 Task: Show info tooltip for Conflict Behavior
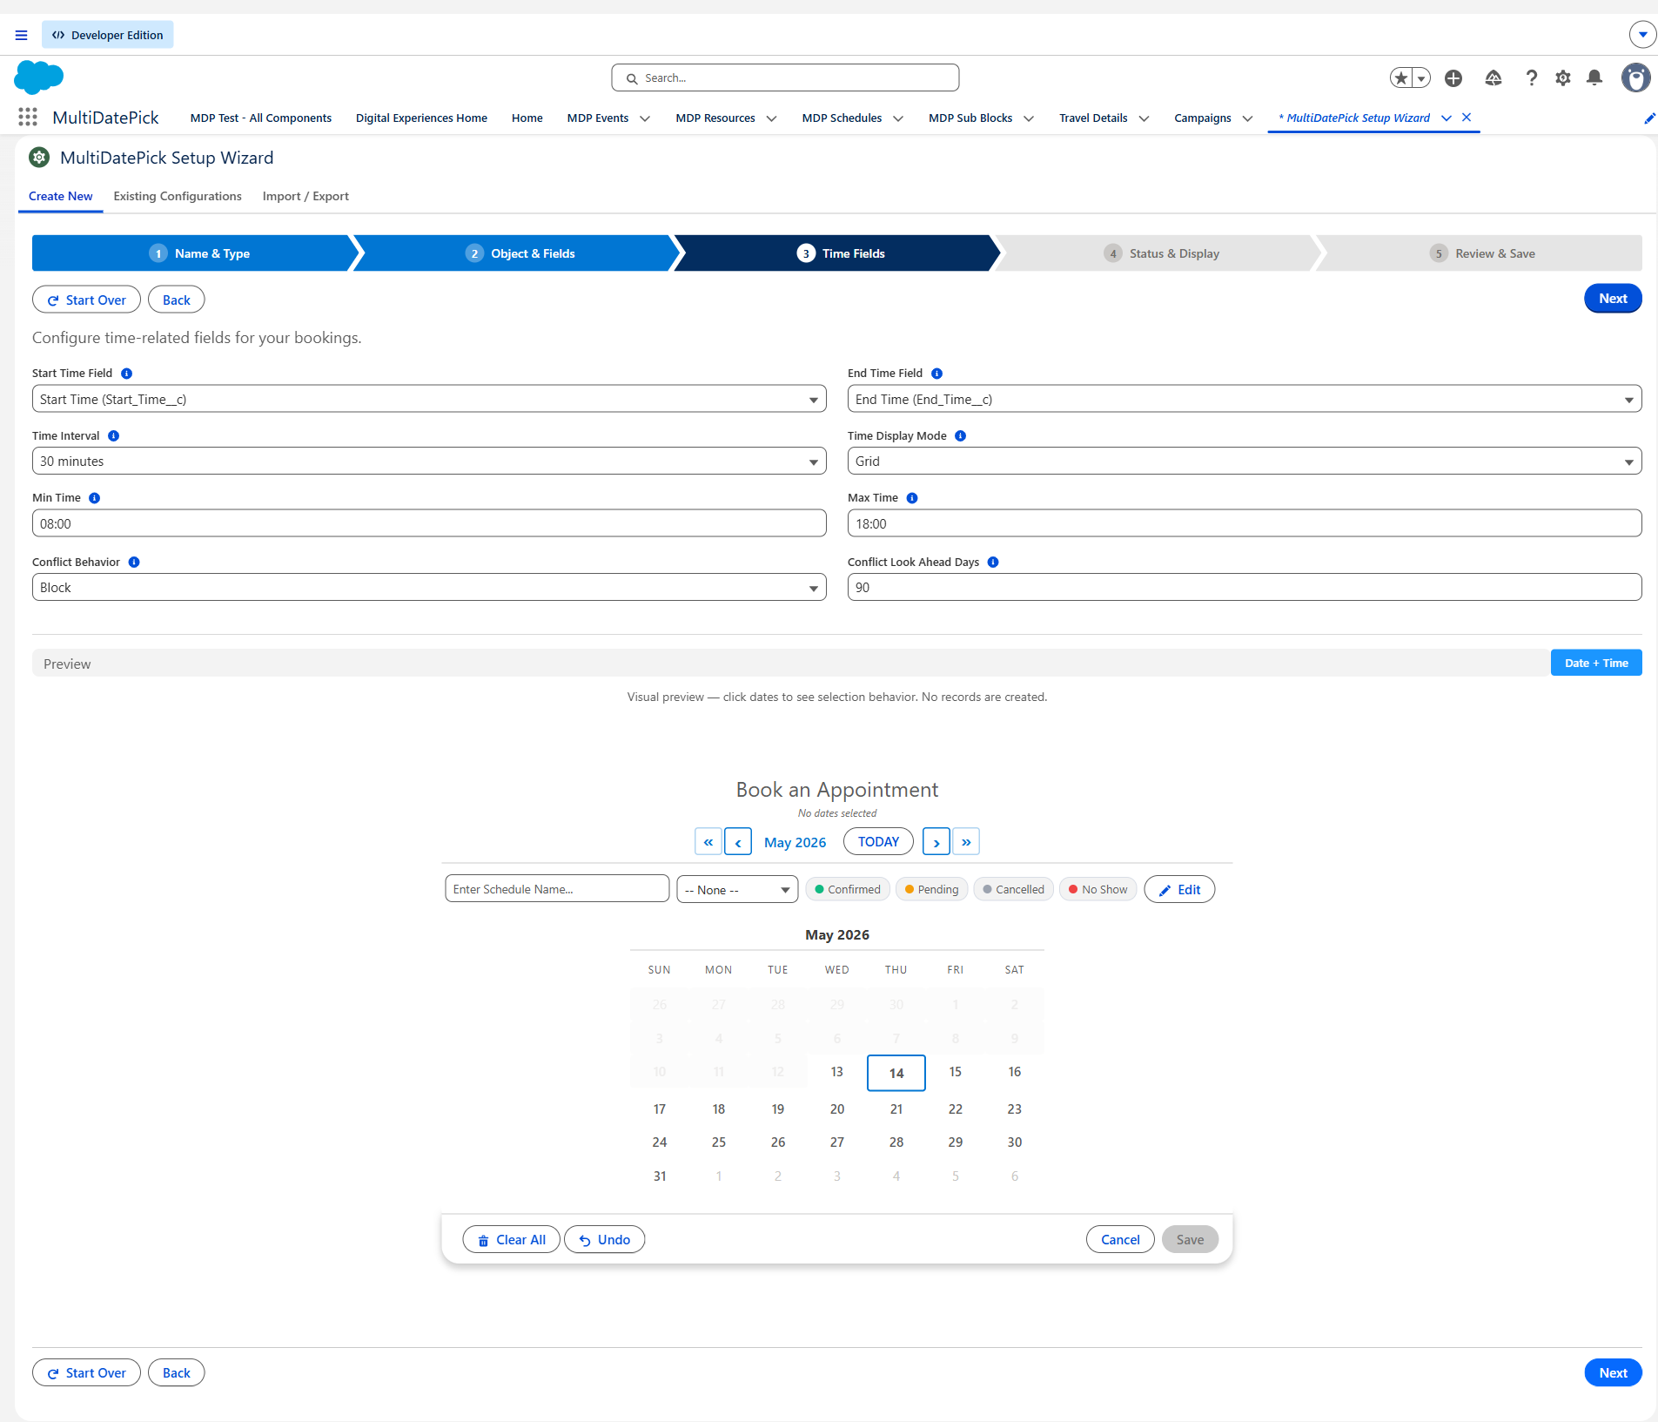[133, 563]
